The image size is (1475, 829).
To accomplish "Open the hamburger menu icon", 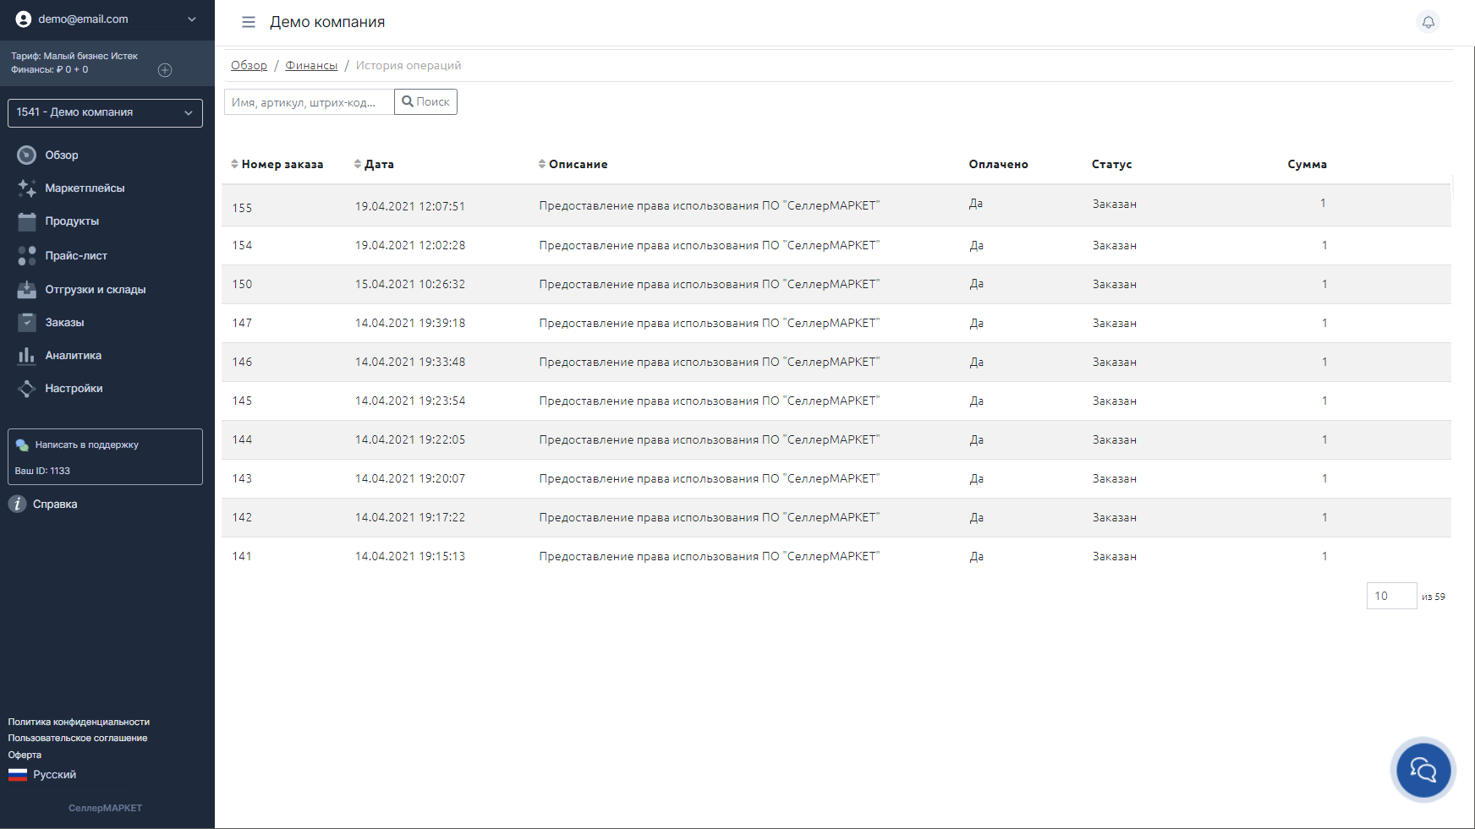I will tap(249, 22).
